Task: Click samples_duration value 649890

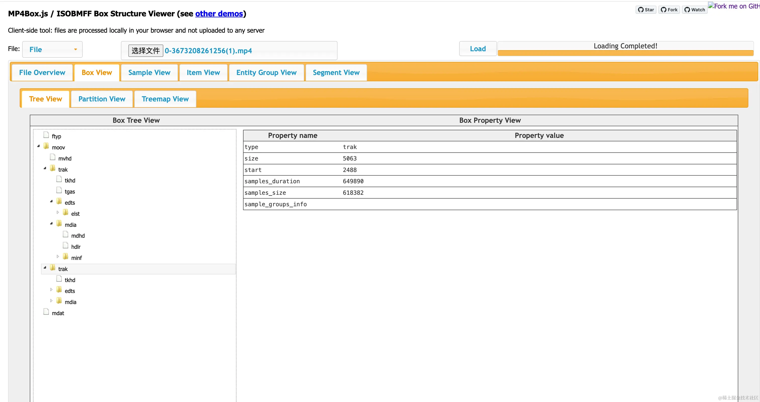Action: pyautogui.click(x=353, y=181)
